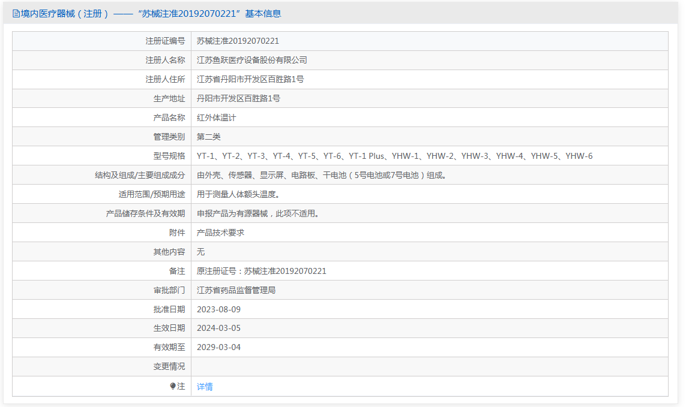
Task: Click production address 丹阳市开发区百胜路1号
Action: coord(238,98)
